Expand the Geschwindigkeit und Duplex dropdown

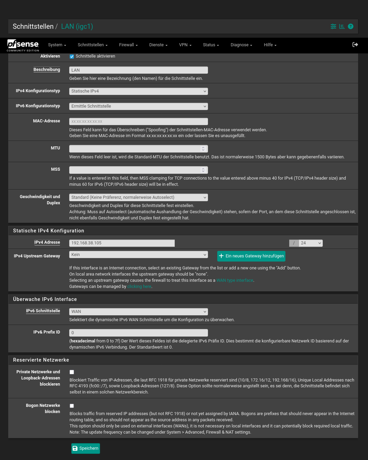(138, 197)
